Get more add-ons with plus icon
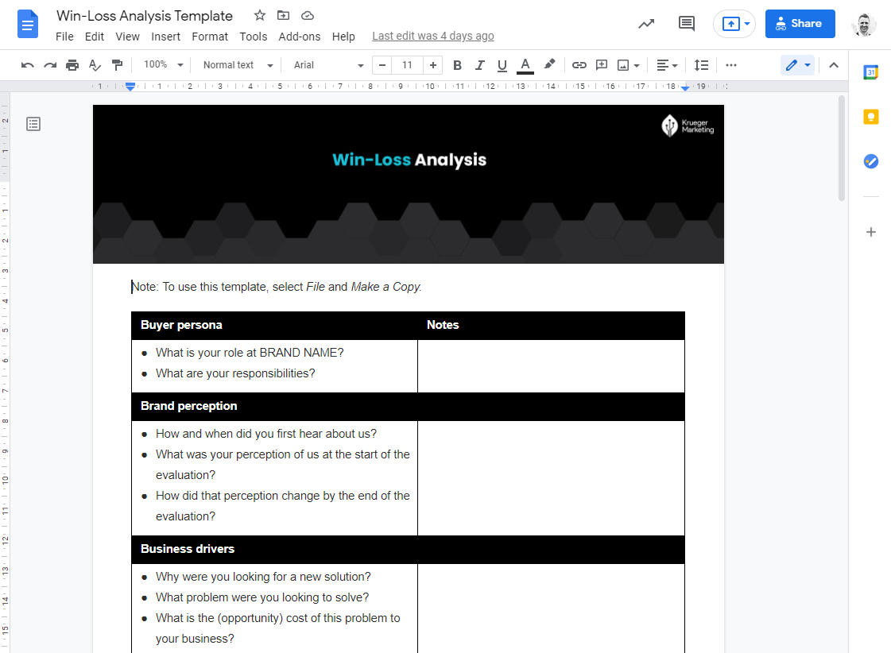Image resolution: width=891 pixels, height=653 pixels. pyautogui.click(x=870, y=232)
